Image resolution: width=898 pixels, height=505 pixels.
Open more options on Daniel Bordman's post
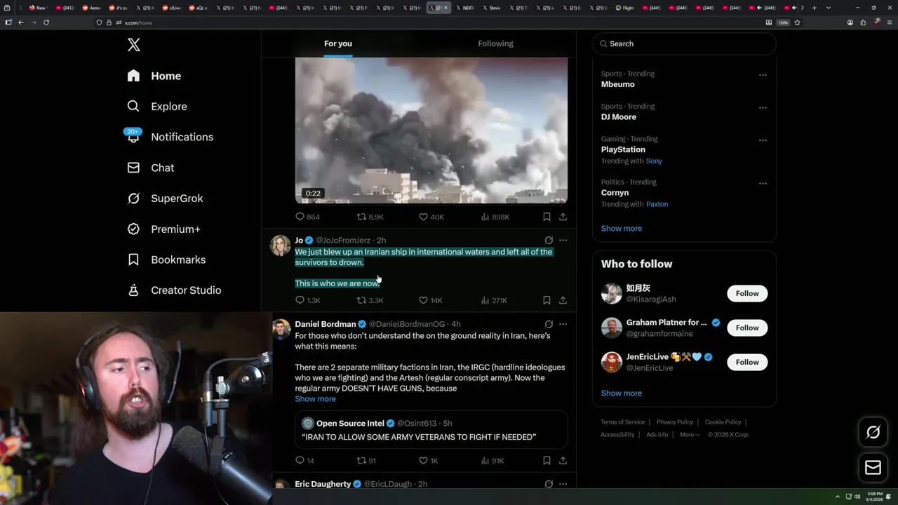563,324
